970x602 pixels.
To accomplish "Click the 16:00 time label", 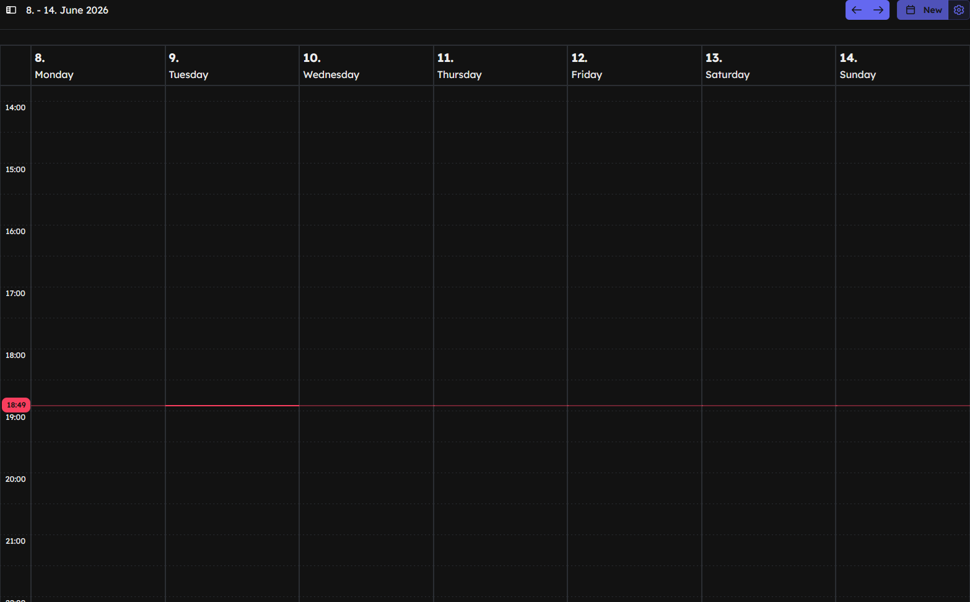I will [x=15, y=232].
